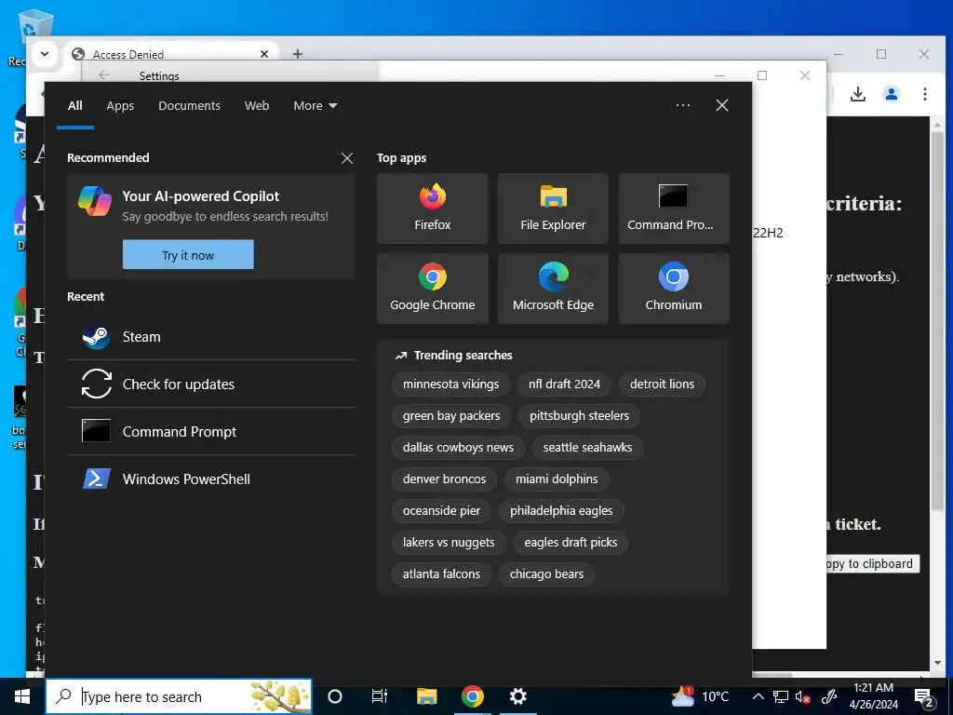The width and height of the screenshot is (953, 715).
Task: Open notification center with 2 alerts
Action: pos(924,697)
